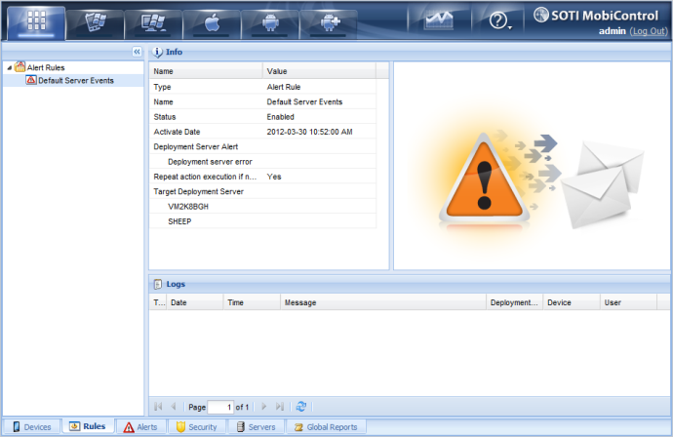Click the Info panel icon
Image resolution: width=673 pixels, height=437 pixels.
pyautogui.click(x=157, y=52)
